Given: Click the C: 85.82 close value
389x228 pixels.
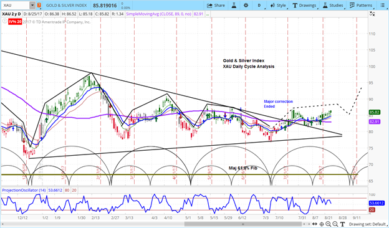Looking at the screenshot, I should 103,14.
